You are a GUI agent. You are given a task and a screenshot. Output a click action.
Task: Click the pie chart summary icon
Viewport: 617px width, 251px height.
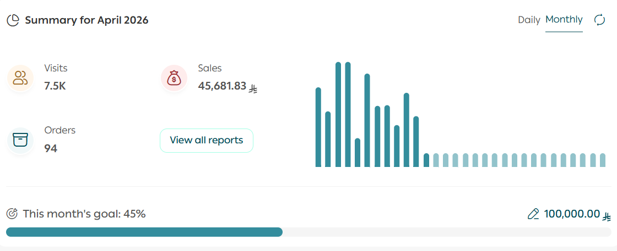point(13,20)
